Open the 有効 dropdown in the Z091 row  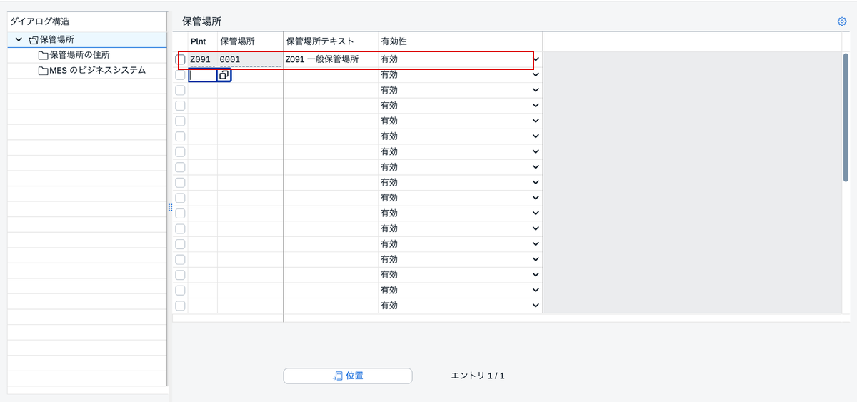(x=536, y=60)
